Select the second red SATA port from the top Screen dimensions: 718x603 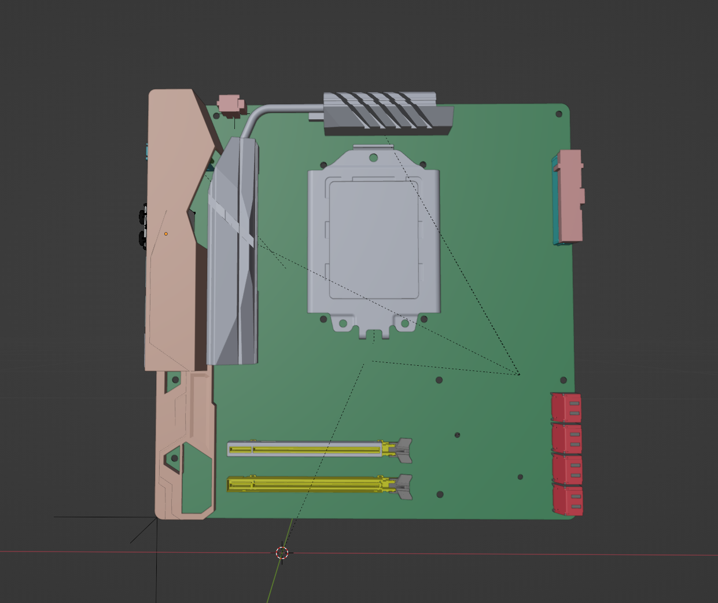click(566, 438)
